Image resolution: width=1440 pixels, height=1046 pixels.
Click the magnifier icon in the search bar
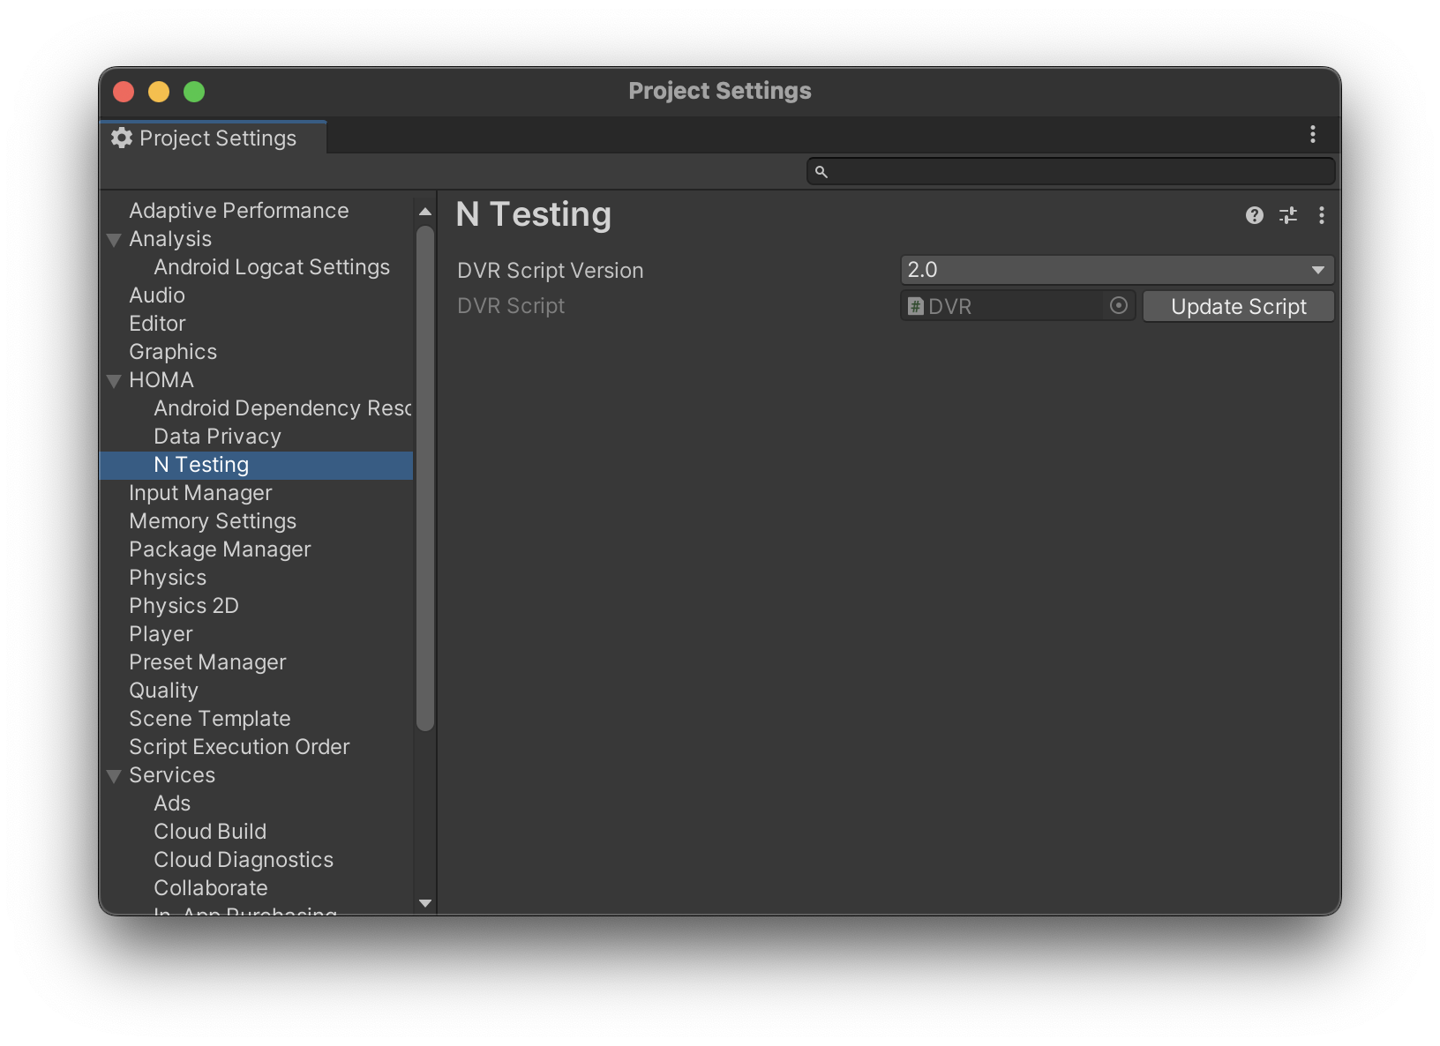point(821,171)
